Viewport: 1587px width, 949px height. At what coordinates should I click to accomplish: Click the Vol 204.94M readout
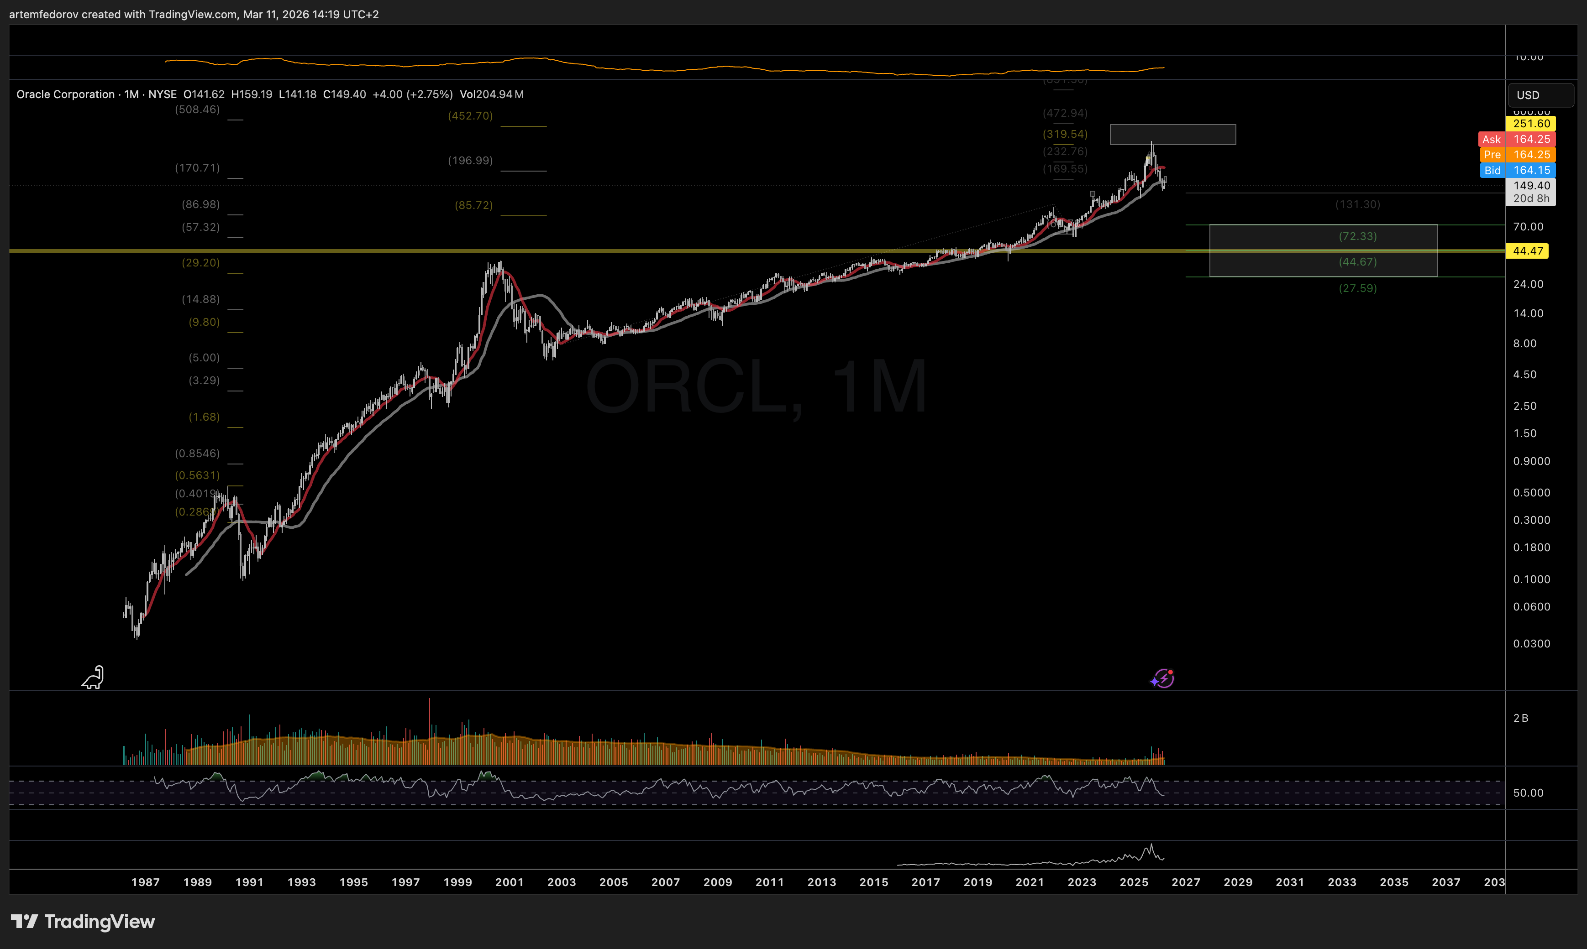[491, 94]
